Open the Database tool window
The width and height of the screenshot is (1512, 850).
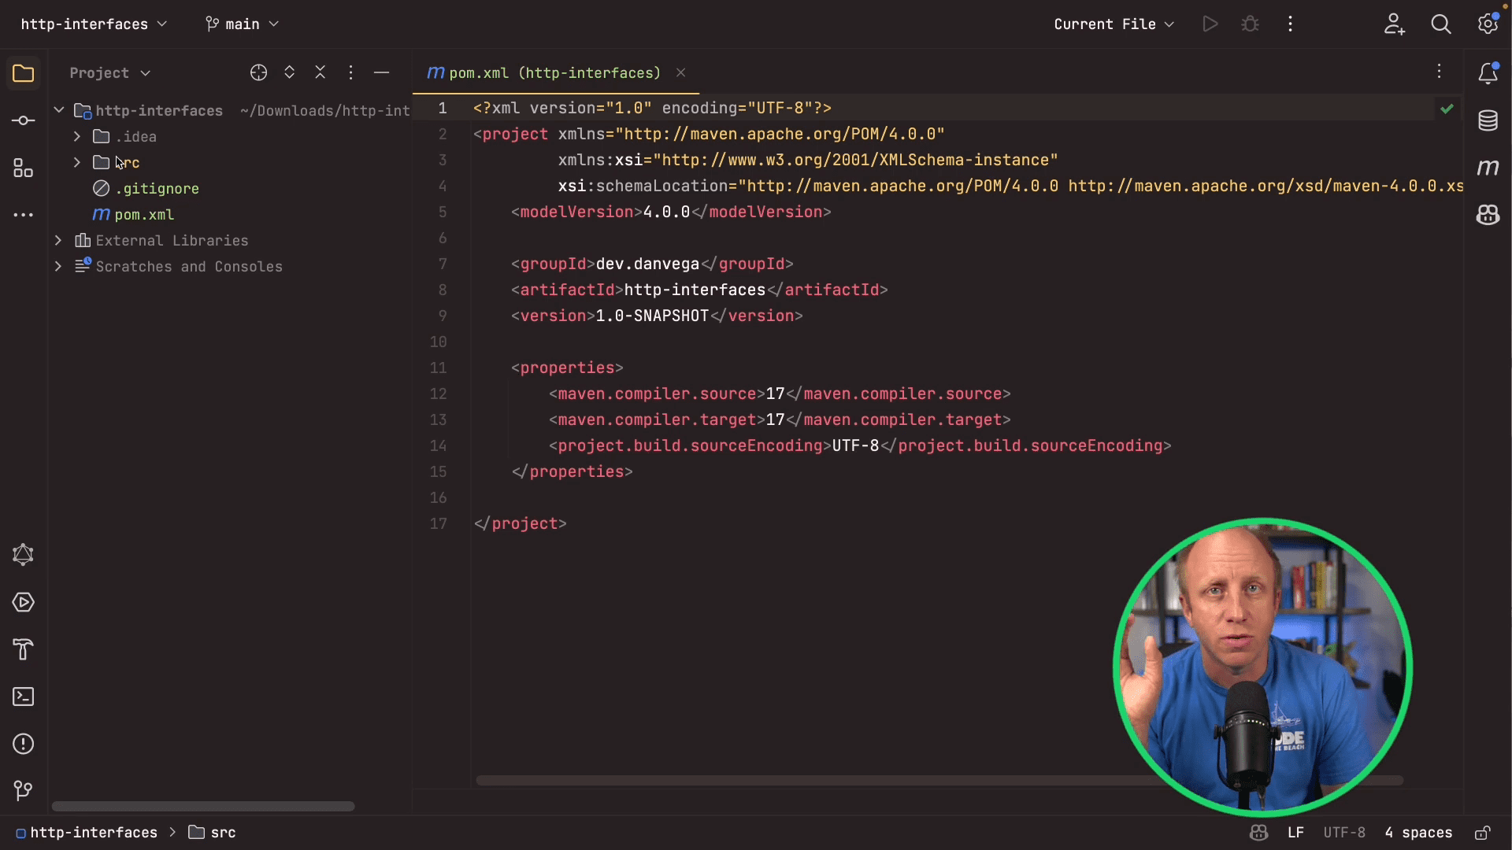[1488, 120]
